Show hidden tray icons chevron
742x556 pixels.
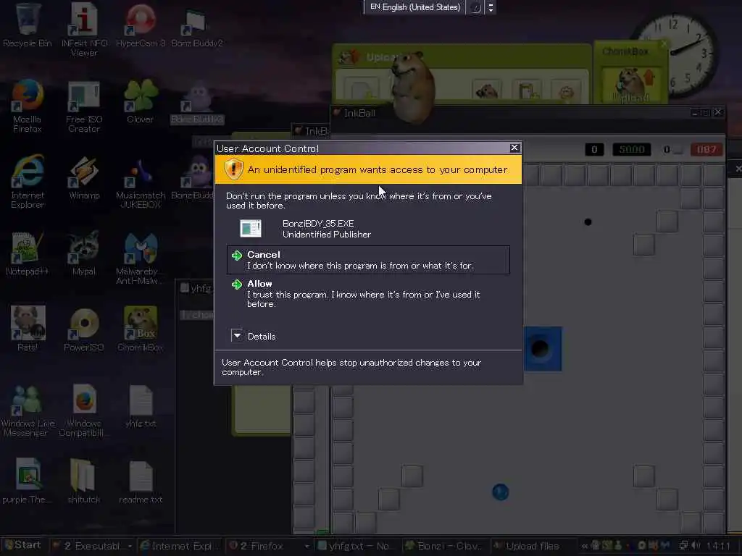click(x=585, y=546)
